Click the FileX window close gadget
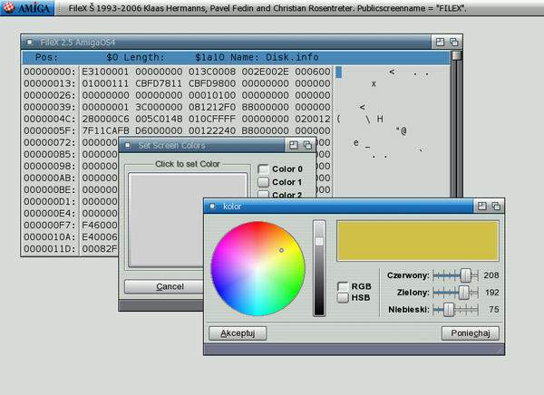 coord(29,42)
